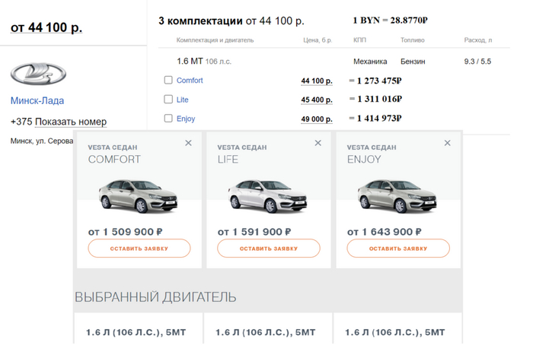The width and height of the screenshot is (533, 345).
Task: Open the Enjoy trim link
Action: (186, 119)
